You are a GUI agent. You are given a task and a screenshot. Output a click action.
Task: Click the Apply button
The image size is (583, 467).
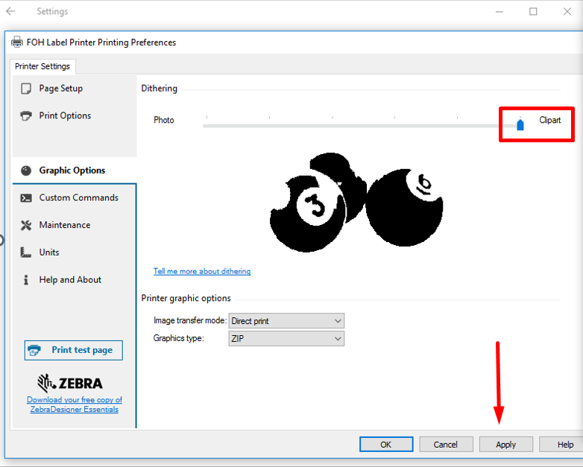click(x=505, y=445)
